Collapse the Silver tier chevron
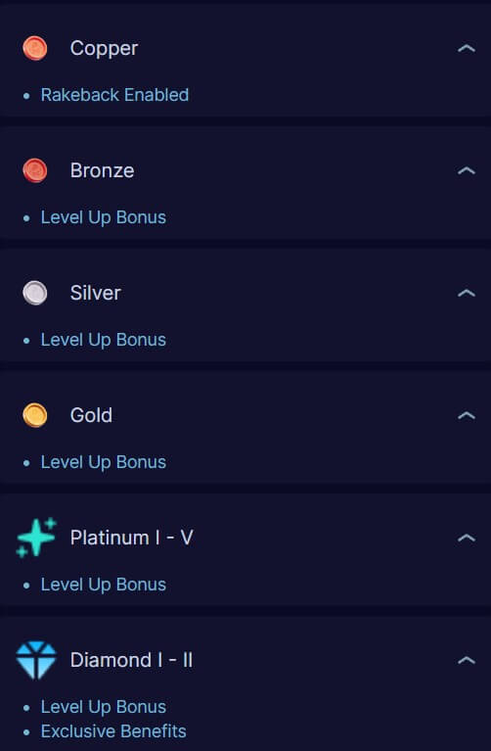The height and width of the screenshot is (751, 491). pyautogui.click(x=467, y=293)
